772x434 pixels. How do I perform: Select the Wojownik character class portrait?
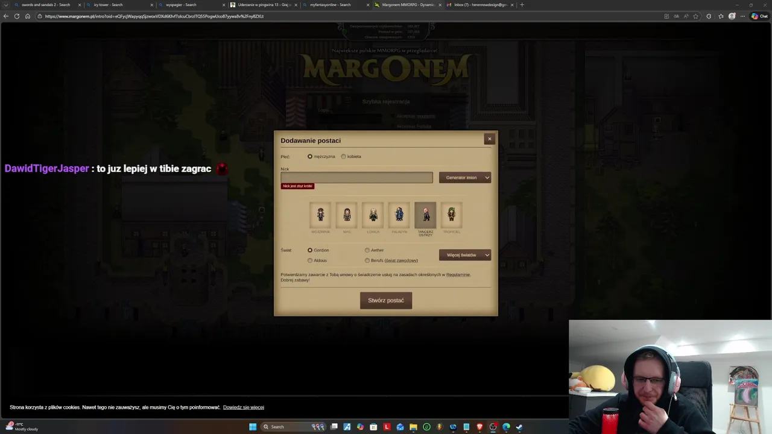(x=320, y=215)
